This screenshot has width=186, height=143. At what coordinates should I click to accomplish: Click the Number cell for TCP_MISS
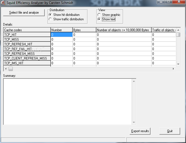click(x=62, y=39)
